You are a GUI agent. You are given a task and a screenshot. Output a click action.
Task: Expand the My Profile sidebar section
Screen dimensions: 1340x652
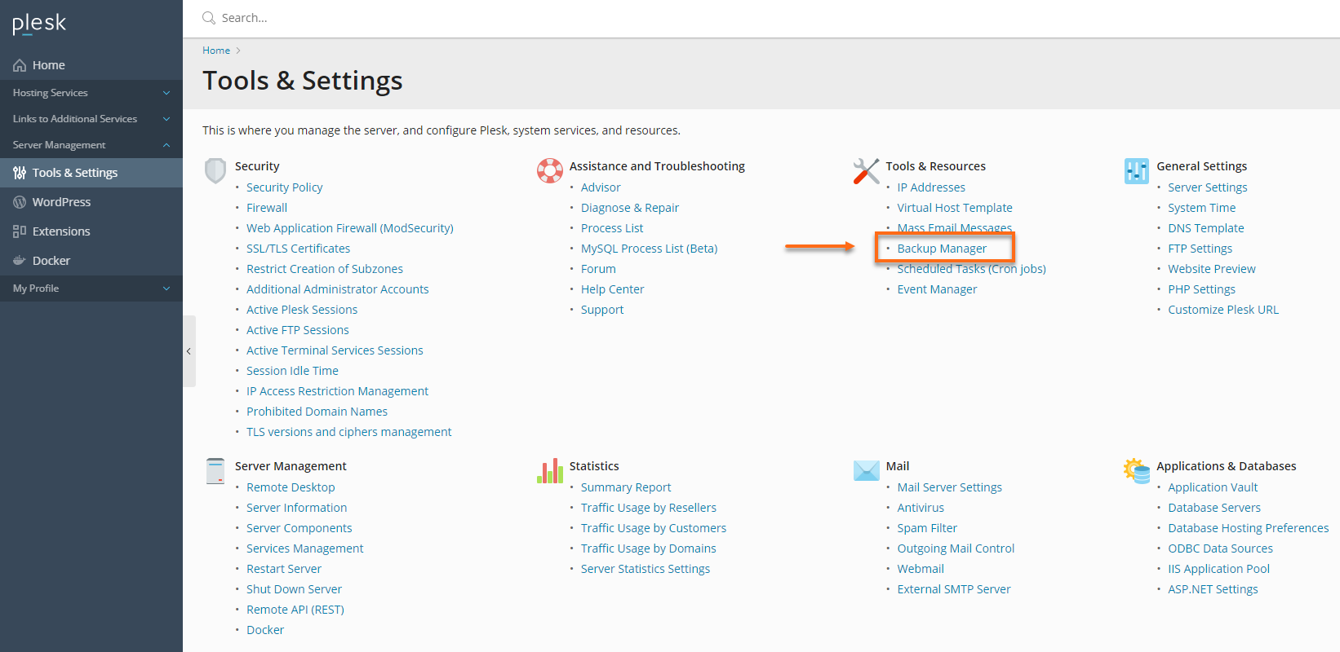[91, 289]
